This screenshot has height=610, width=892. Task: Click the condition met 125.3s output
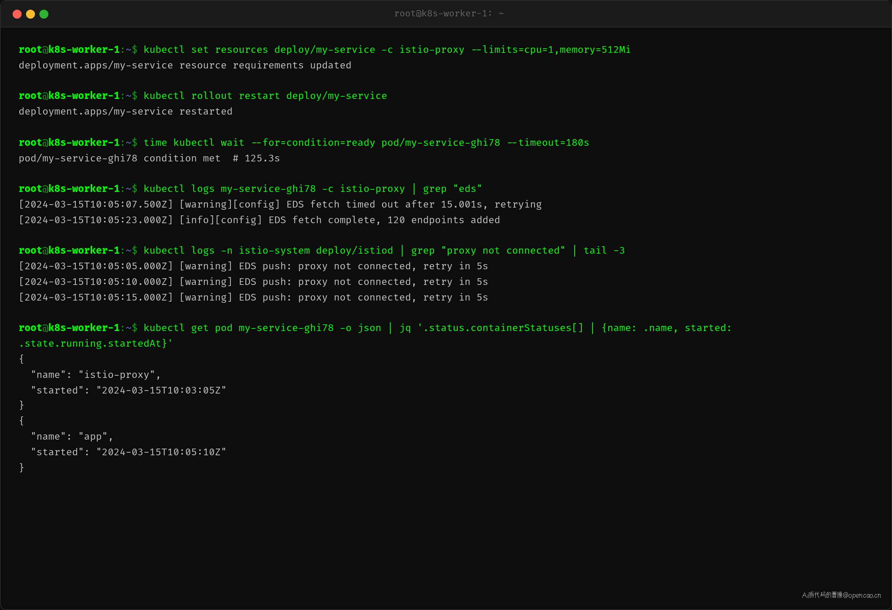tap(149, 158)
